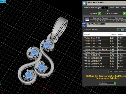
Task: Click the green arrow next to Update
Action: [x=100, y=14]
